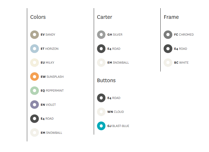Pick the WN Cloud buttons swatch
Screen dimensions: 209x152
[101, 112]
